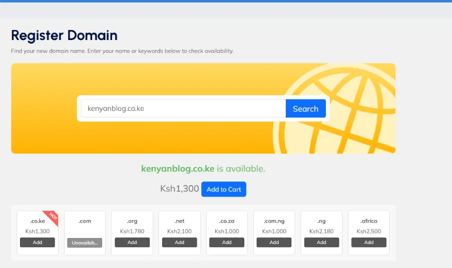
Task: Select the 'kenyanblog.co.ke is available' message
Action: point(203,168)
